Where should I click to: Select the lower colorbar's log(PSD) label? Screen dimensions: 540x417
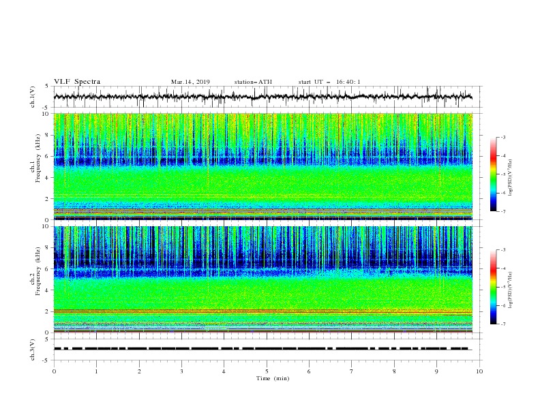point(510,290)
